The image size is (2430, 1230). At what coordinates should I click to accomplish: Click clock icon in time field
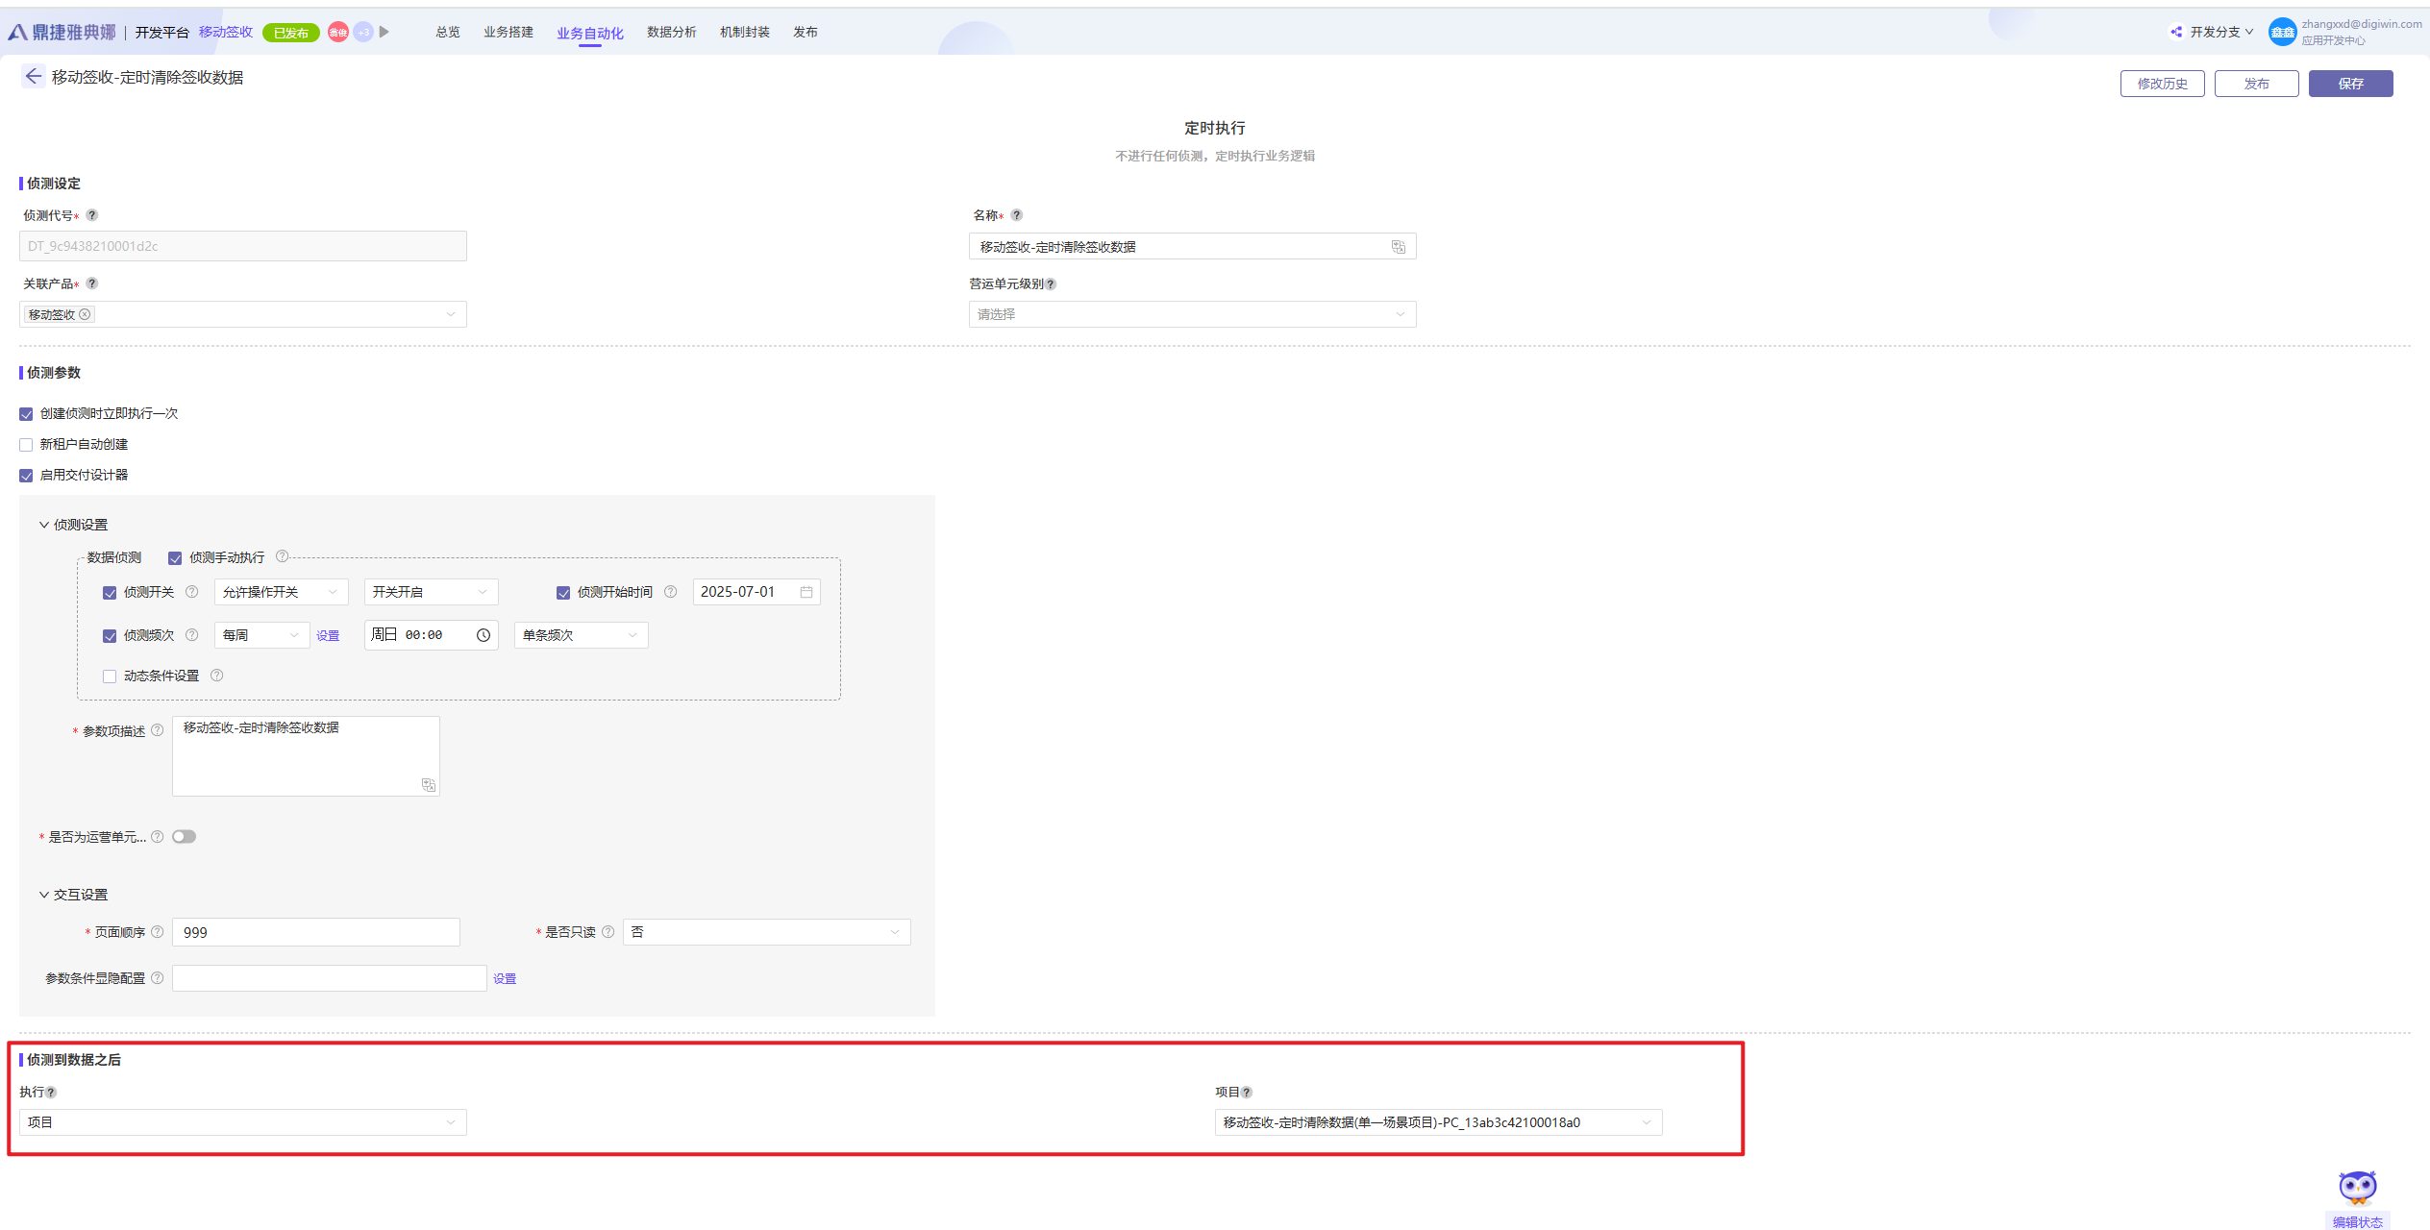click(484, 635)
